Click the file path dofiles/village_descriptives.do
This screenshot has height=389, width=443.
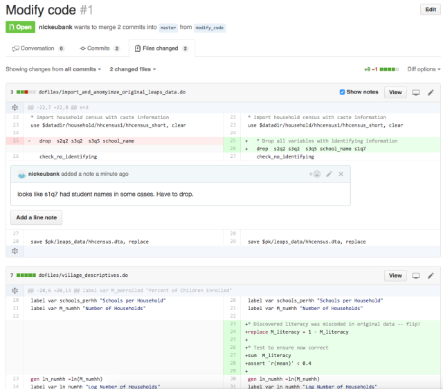click(x=83, y=275)
